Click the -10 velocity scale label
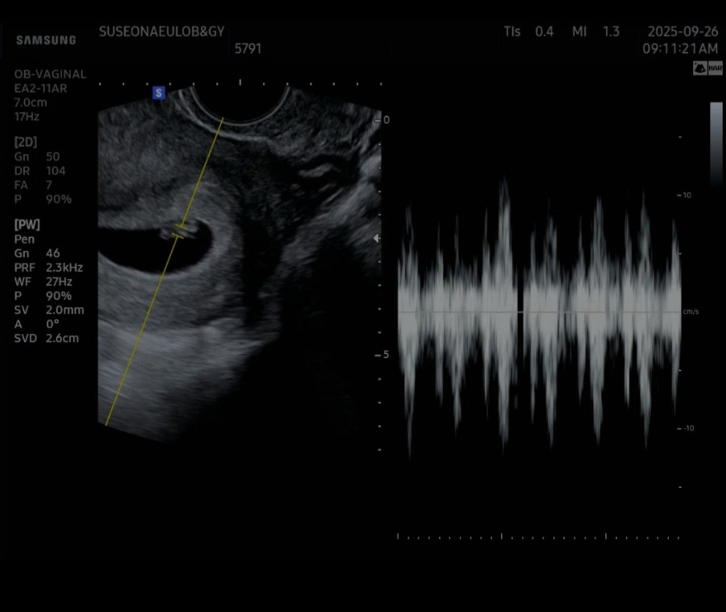This screenshot has height=612, width=726. point(688,428)
